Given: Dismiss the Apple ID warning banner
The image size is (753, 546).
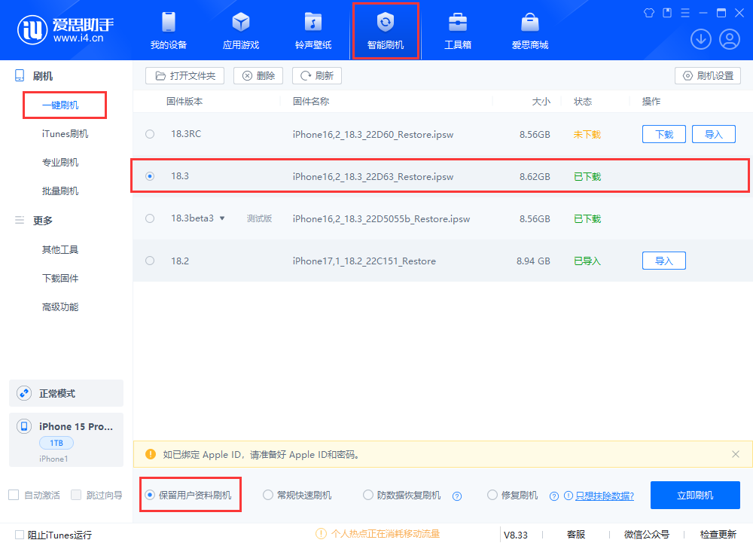Looking at the screenshot, I should 736,454.
